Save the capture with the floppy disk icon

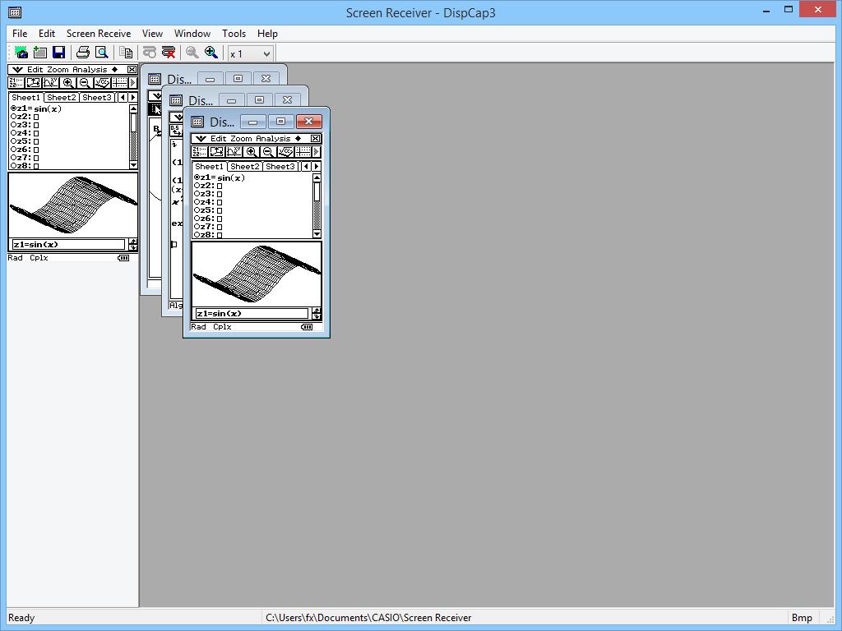coord(58,53)
